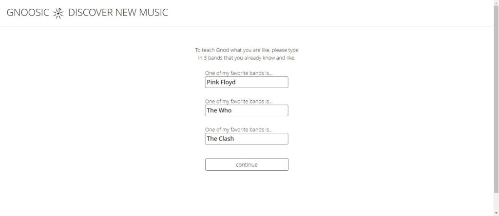Image resolution: width=499 pixels, height=216 pixels.
Task: Click the label above The Who field
Action: tap(239, 101)
